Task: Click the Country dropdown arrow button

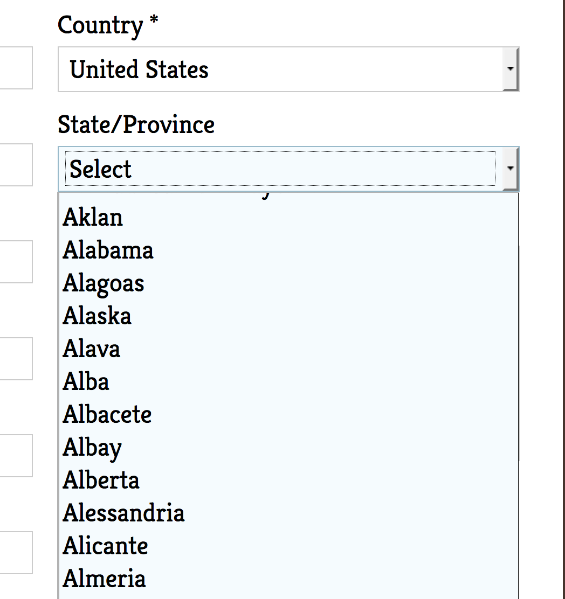Action: (510, 69)
